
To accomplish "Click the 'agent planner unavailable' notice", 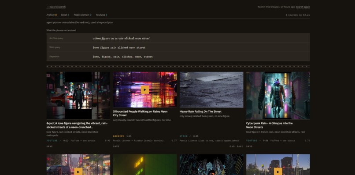I will (x=80, y=22).
